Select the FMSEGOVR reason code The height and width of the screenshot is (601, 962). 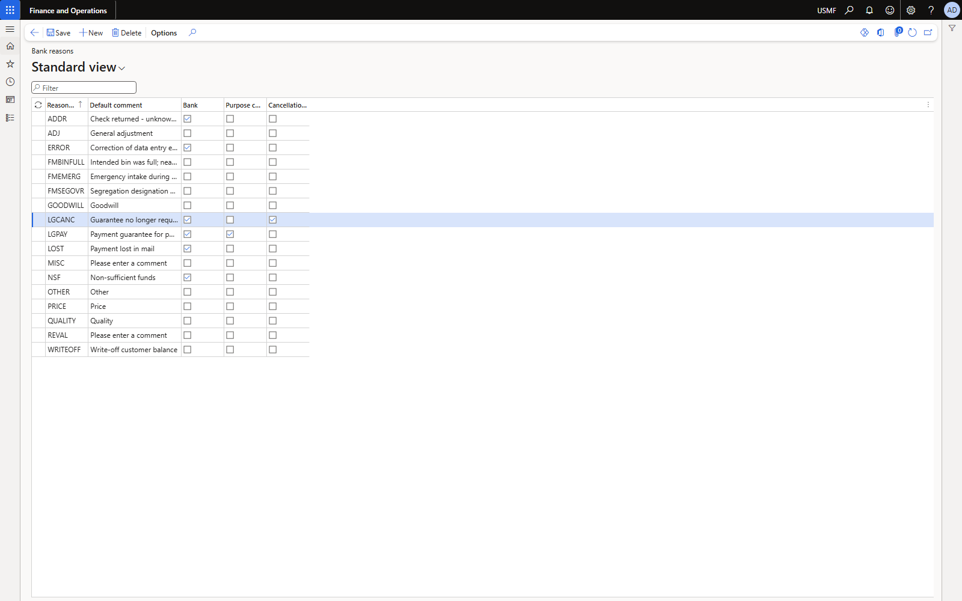pyautogui.click(x=66, y=191)
